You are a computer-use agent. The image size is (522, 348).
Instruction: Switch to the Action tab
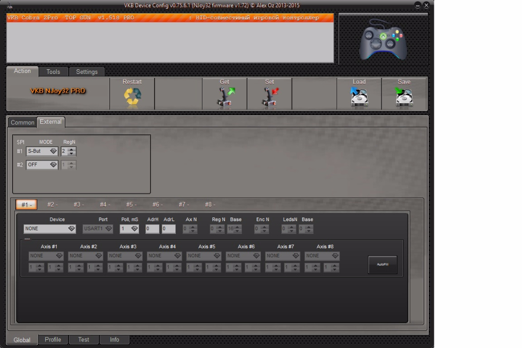pos(22,71)
